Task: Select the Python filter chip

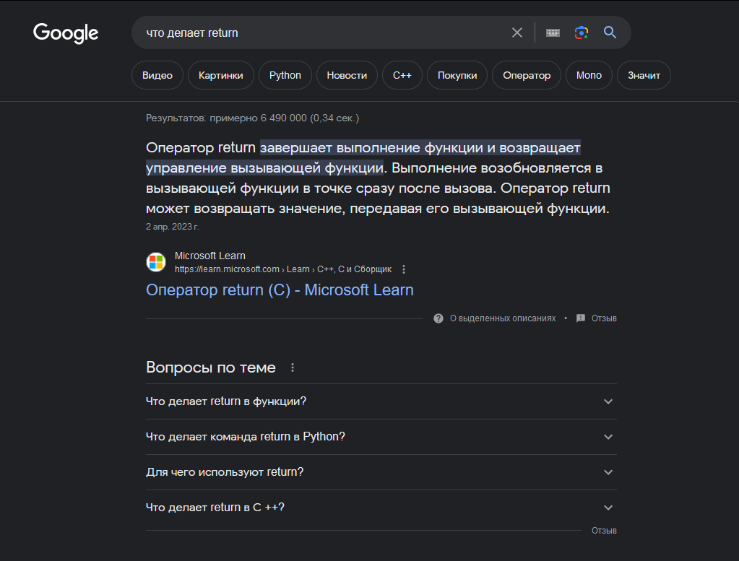Action: [285, 75]
